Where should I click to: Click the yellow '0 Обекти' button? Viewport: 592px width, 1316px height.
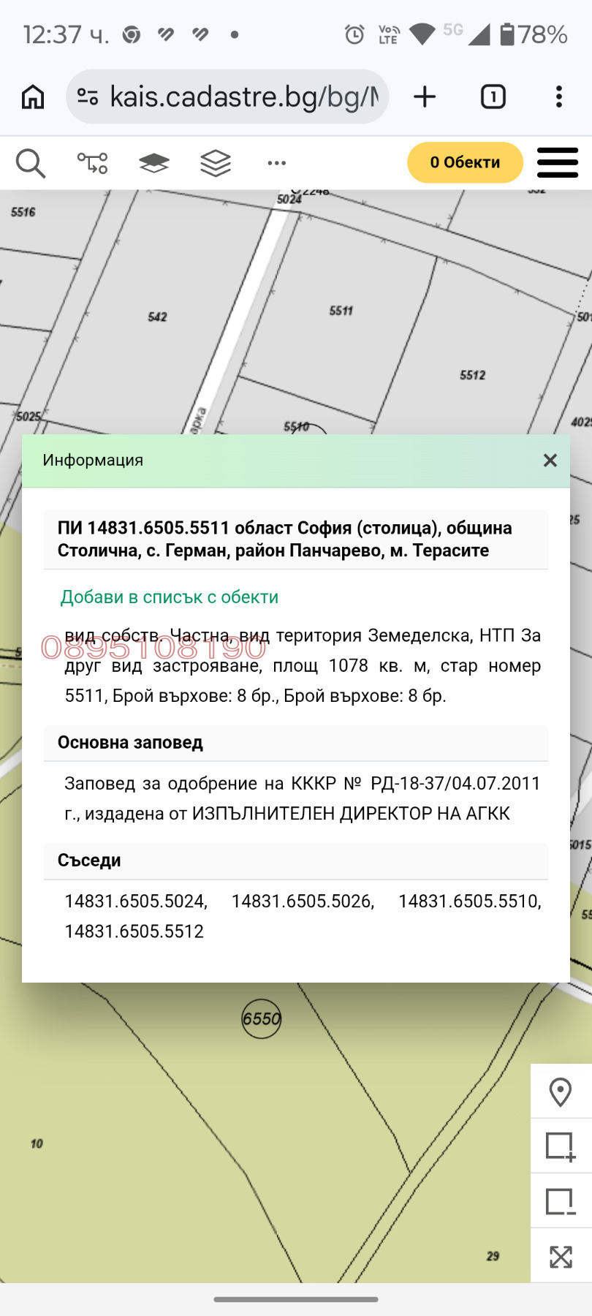coord(465,162)
